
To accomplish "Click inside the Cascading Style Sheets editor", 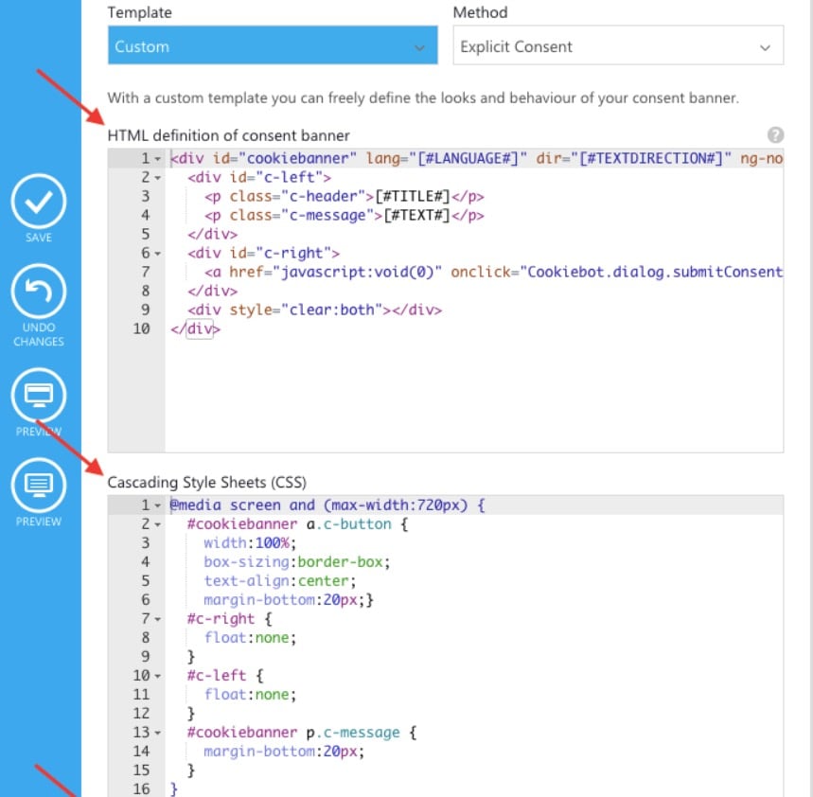I will [426, 615].
